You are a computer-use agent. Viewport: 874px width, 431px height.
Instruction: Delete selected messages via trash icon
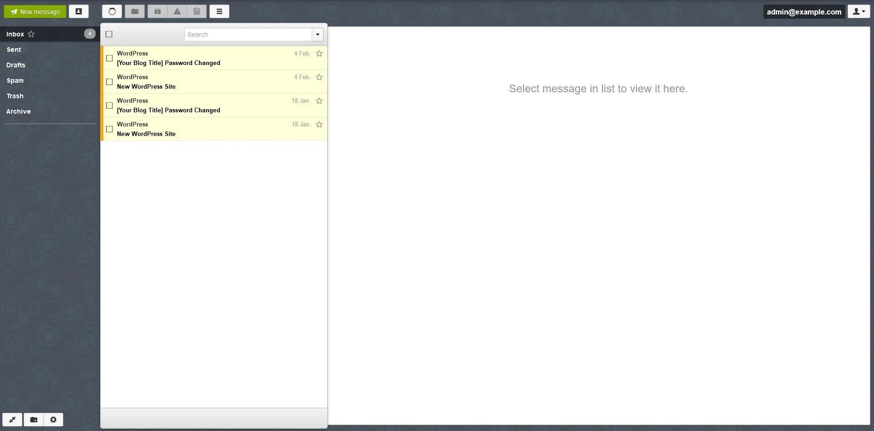click(197, 11)
